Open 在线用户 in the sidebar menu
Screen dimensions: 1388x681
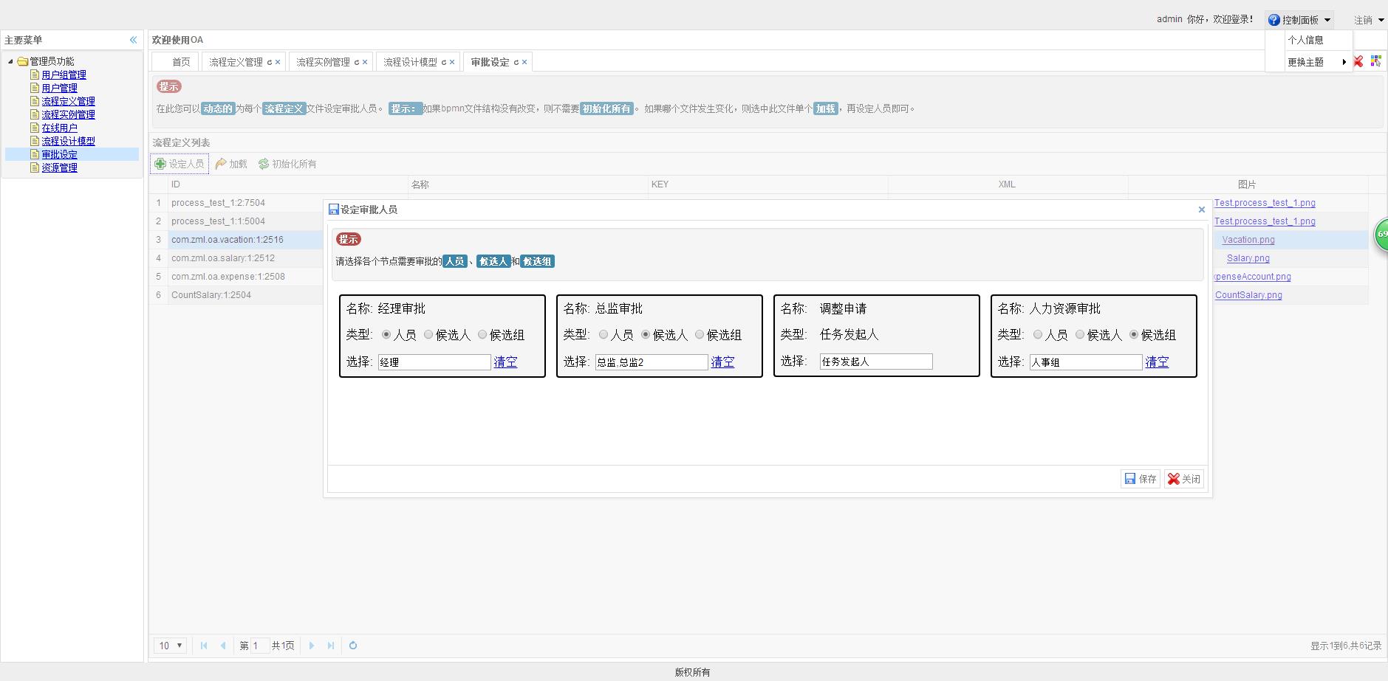59,128
